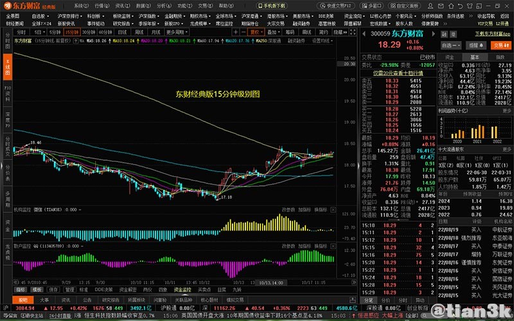Show previous stock with left triangle arrow
The height and width of the screenshot is (321, 514).
pyautogui.click(x=364, y=33)
